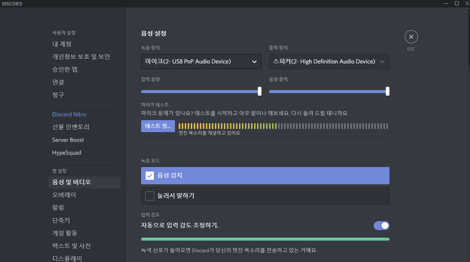This screenshot has height=262, width=470.
Task: Click the 음성 설정 heading
Action: [x=154, y=33]
